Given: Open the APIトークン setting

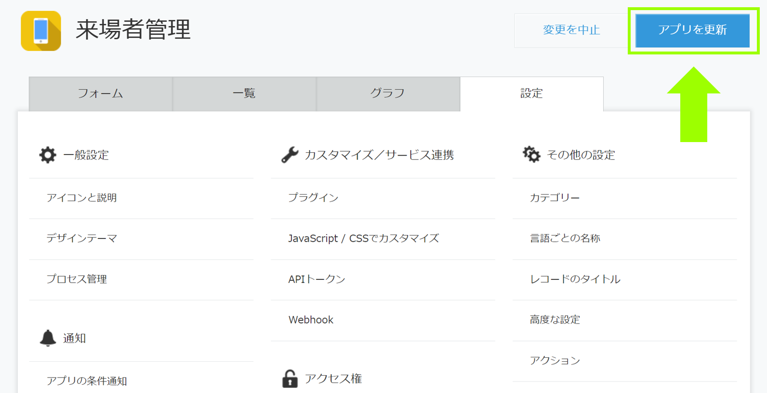Looking at the screenshot, I should coord(317,279).
